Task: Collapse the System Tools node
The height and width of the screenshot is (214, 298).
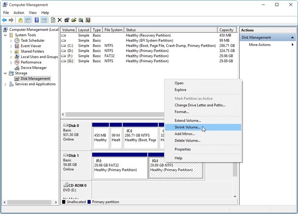Action: [5, 35]
